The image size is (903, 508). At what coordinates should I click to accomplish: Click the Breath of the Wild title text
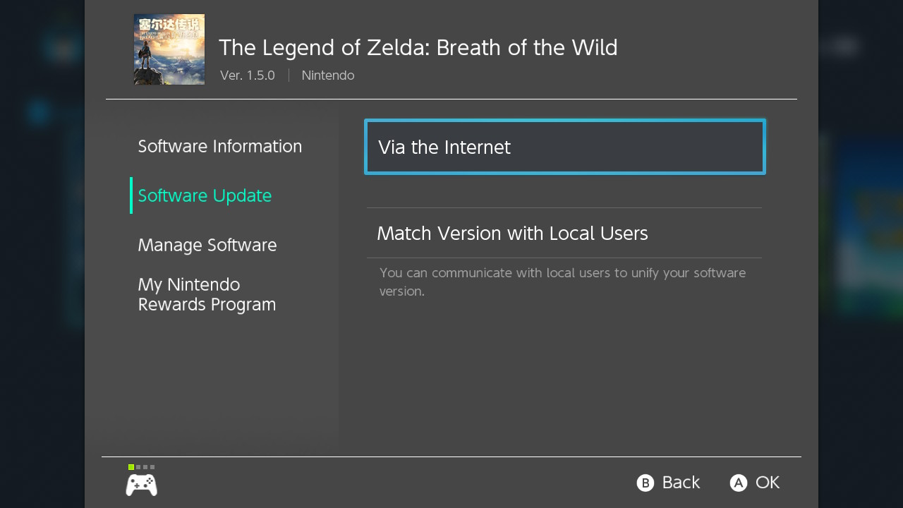pos(418,47)
